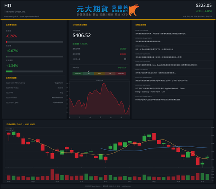Click the -0.26% three-day performance value
This screenshot has width=216, height=189.
(11, 36)
